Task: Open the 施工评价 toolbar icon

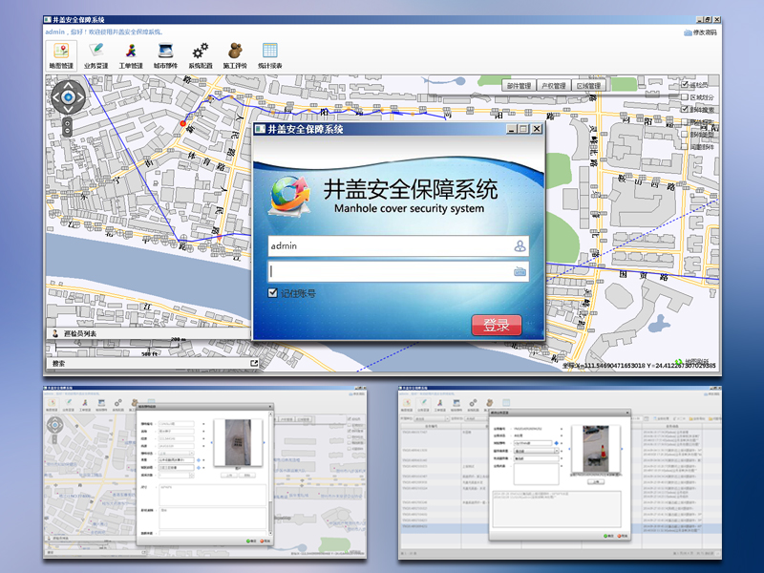Action: point(235,55)
